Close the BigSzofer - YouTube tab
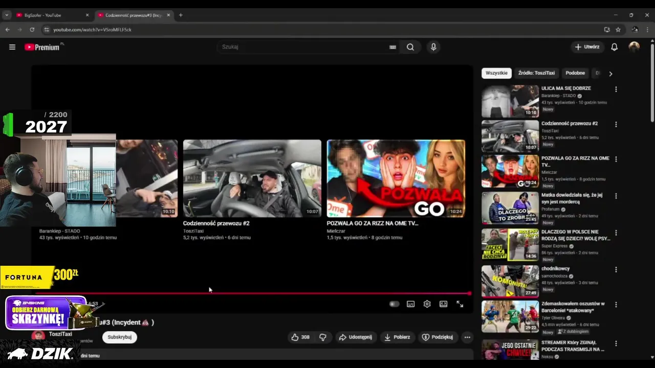Viewport: 655px width, 368px height. point(87,15)
